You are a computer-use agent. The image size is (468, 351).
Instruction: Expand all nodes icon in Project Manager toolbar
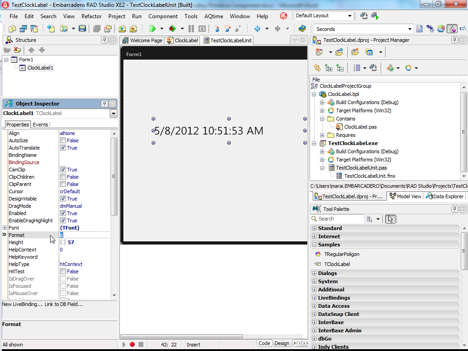point(329,67)
